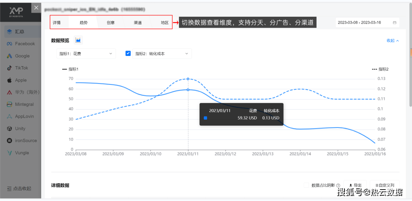Open the 汇总 summary section icon
412x201 pixels.
point(10,32)
